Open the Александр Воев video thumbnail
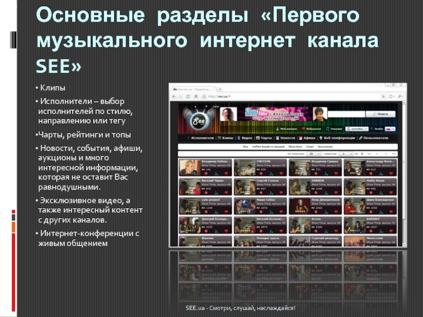The height and width of the screenshot is (317, 423). 355,167
